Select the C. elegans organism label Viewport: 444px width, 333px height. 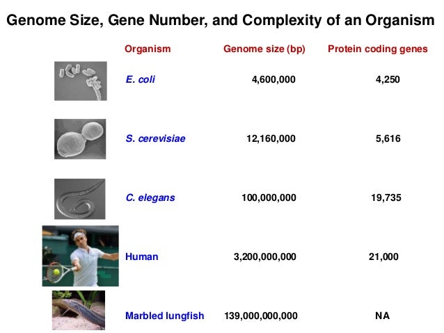tap(150, 197)
